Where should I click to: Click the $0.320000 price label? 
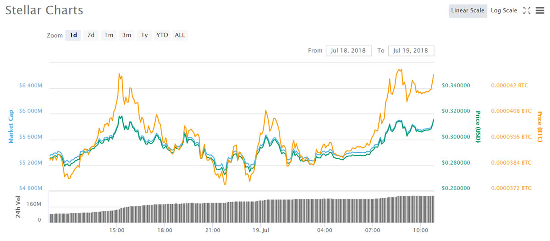(x=456, y=111)
